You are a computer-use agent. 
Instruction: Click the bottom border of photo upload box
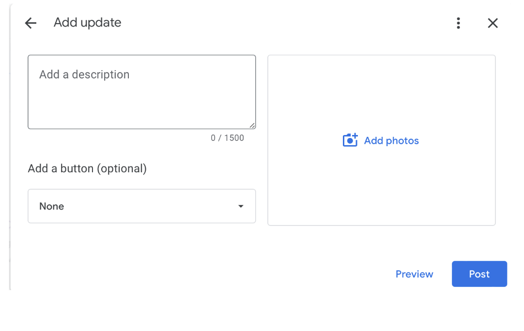tap(381, 225)
